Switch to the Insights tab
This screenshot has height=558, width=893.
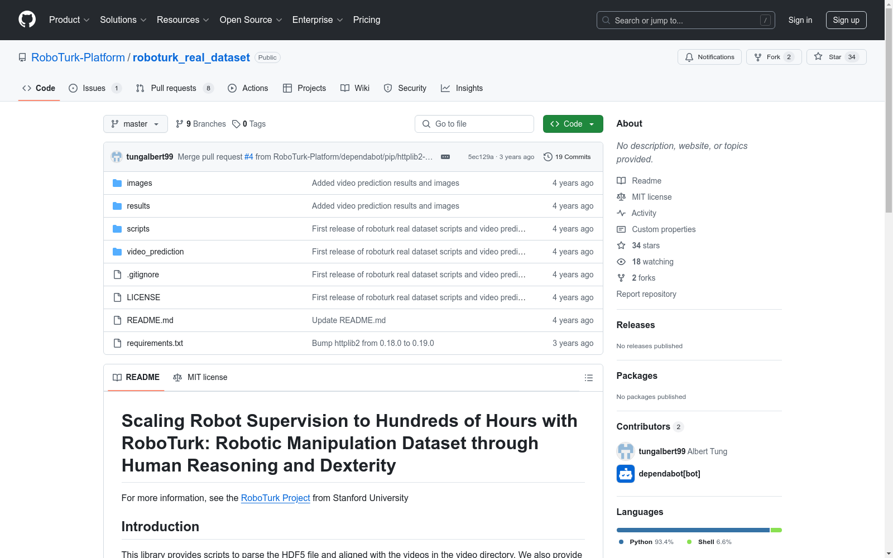tap(462, 88)
